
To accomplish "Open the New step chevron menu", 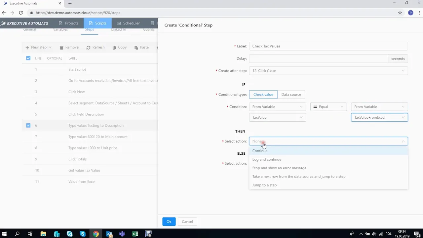I will click(x=50, y=47).
